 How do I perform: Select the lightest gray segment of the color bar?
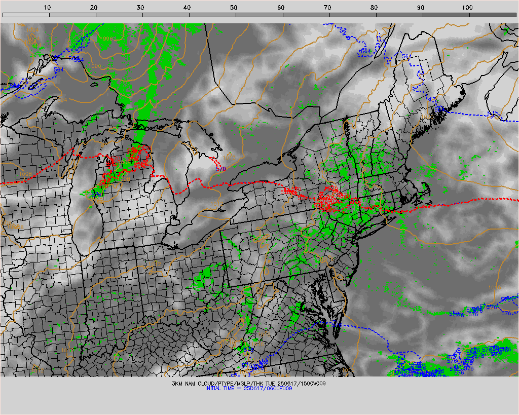[26, 15]
